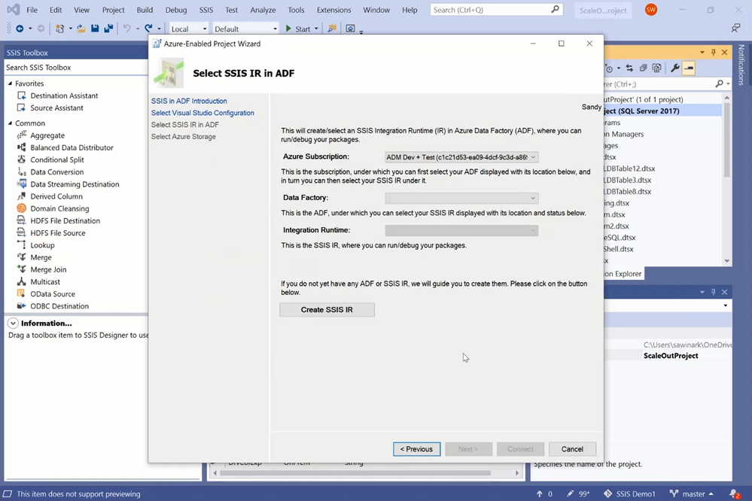The width and height of the screenshot is (752, 501).
Task: Collapse the Common group in SSIS Toolbox
Action: click(x=10, y=123)
